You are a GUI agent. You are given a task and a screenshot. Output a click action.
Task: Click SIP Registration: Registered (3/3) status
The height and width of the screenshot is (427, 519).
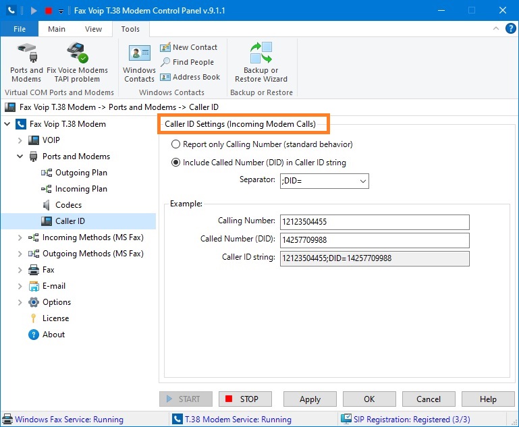click(x=412, y=420)
